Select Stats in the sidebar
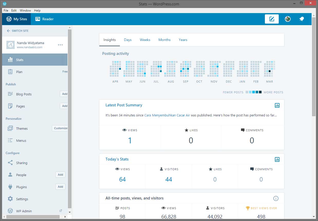Image resolution: width=318 pixels, height=221 pixels. pos(35,60)
